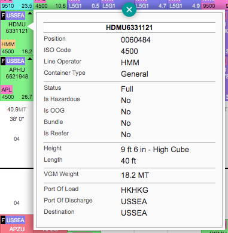Click the F status icon on HDMU container
This screenshot has width=228, height=233.
tap(3, 16)
